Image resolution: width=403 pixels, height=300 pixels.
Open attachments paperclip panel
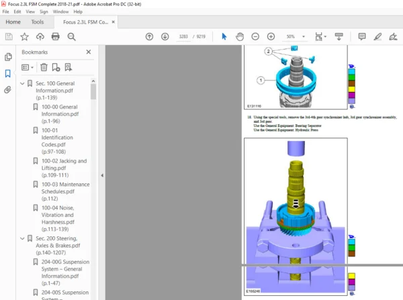coord(7,90)
